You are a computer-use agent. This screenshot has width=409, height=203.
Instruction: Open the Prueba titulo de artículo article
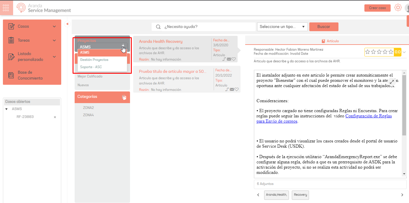[x=173, y=71]
